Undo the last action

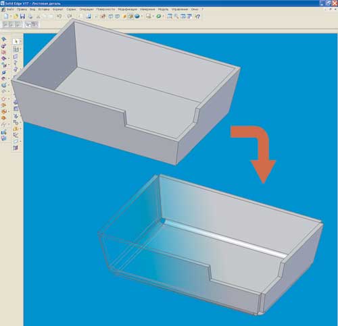click(59, 16)
